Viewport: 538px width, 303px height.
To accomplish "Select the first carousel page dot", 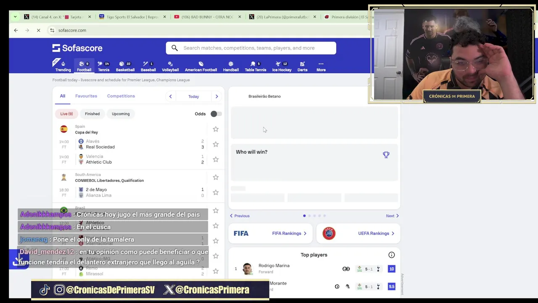I will point(304,216).
